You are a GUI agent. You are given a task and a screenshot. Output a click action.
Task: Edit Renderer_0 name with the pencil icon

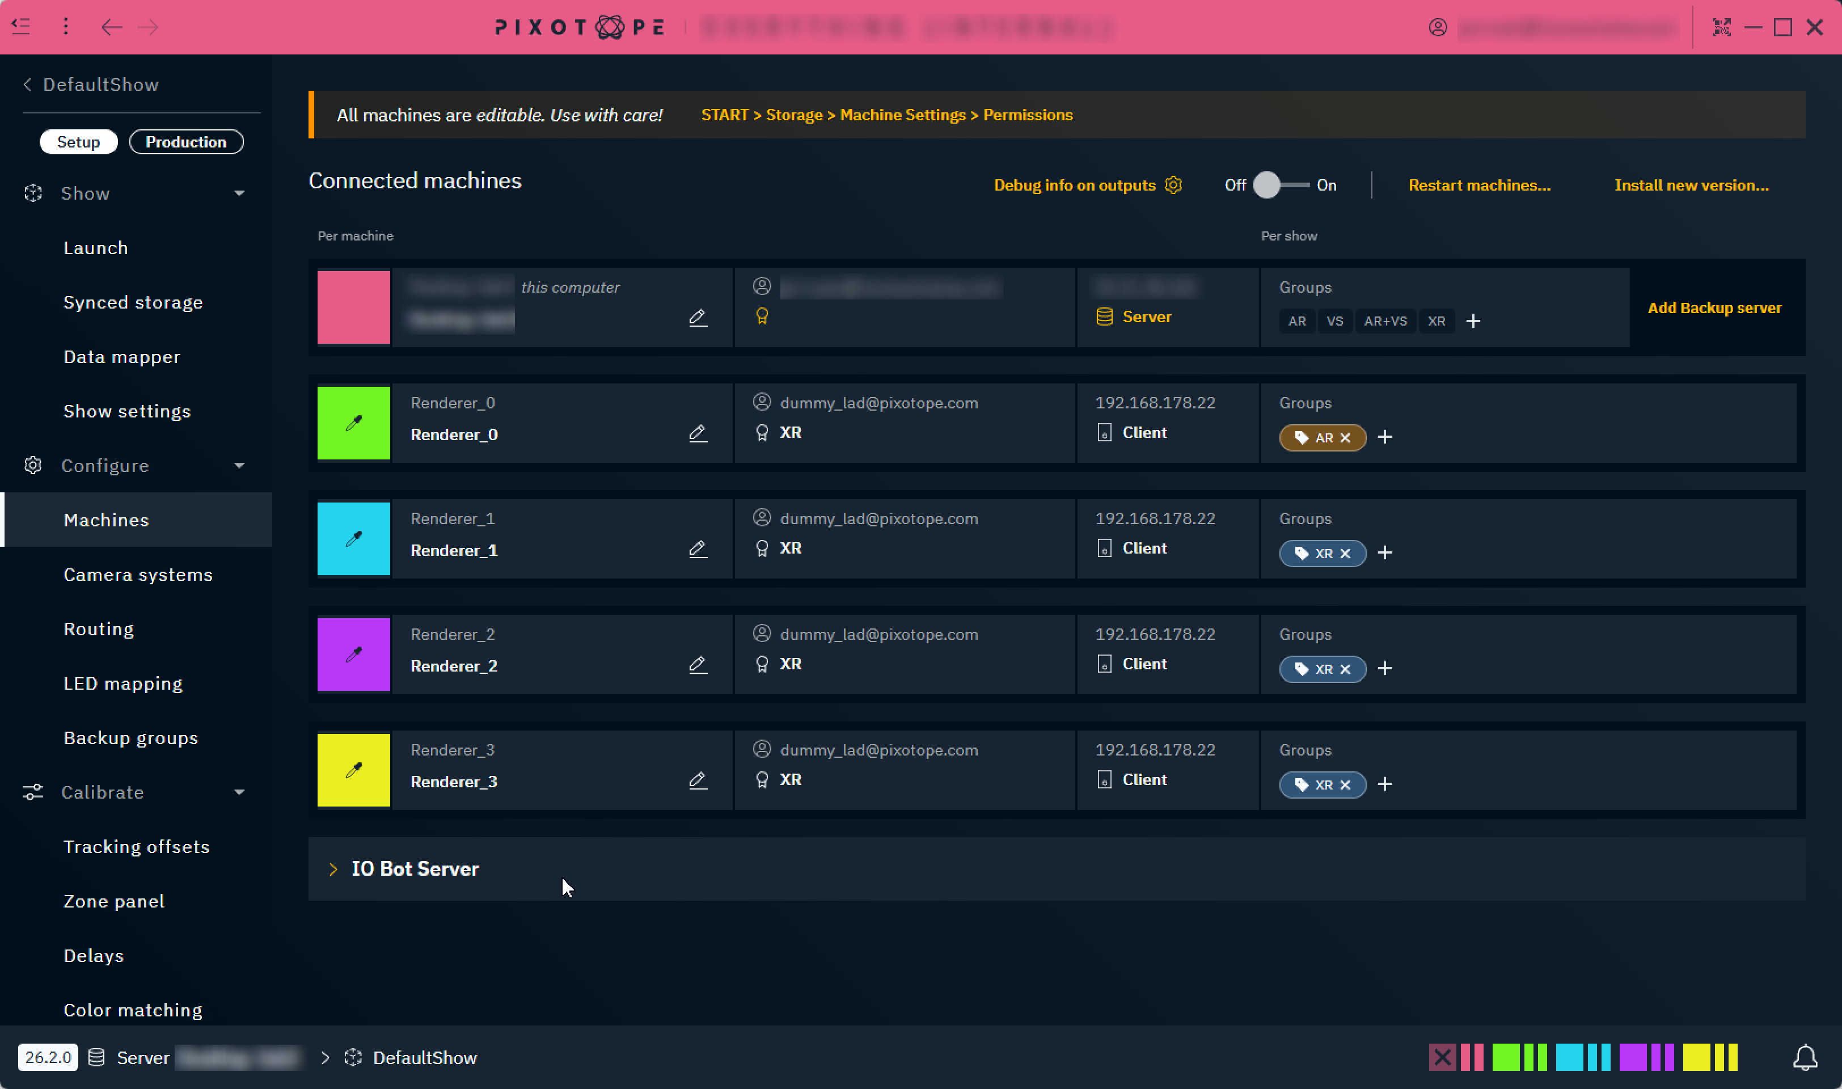coord(698,434)
